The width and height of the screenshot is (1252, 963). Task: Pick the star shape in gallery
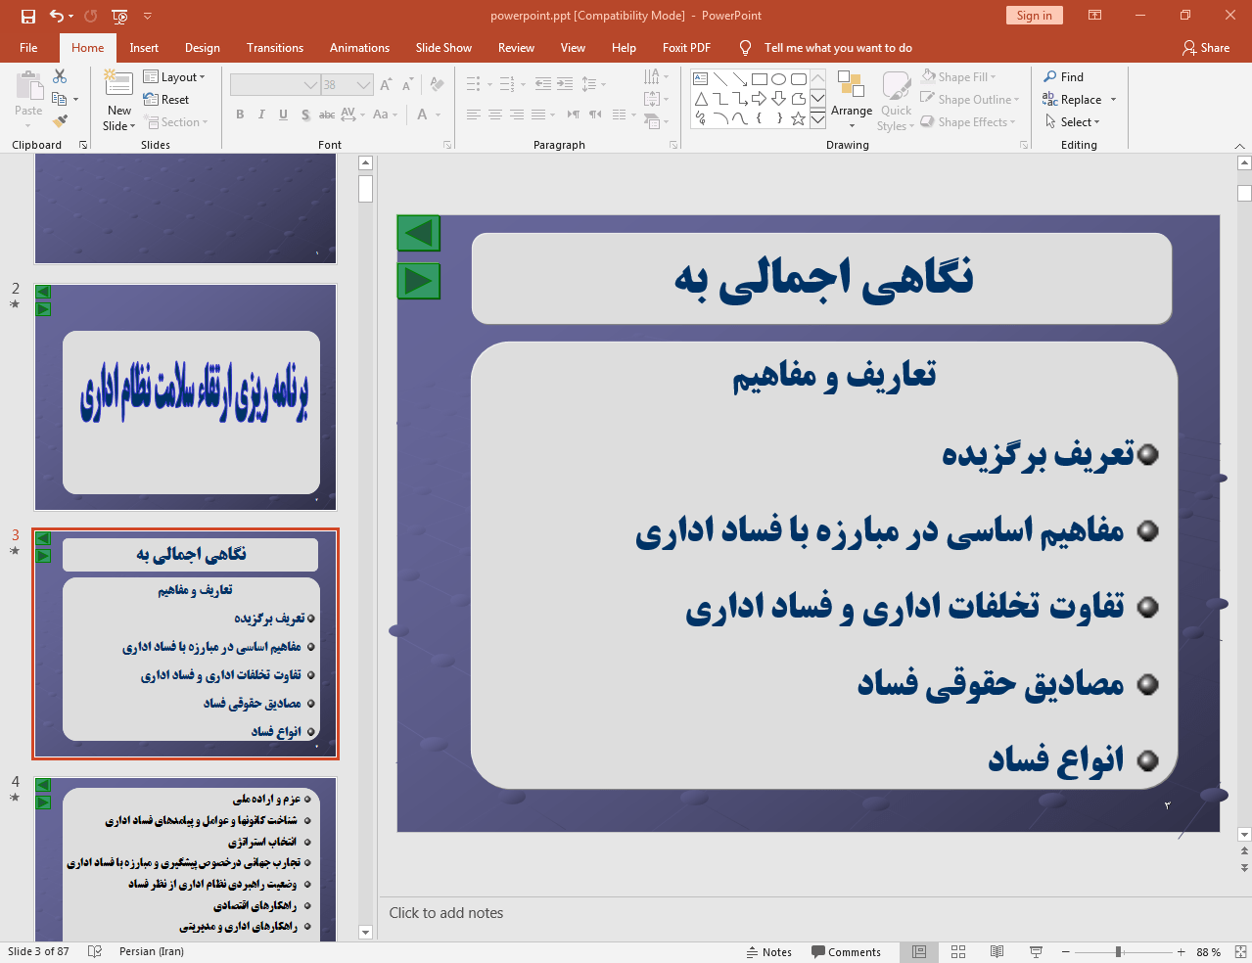[x=799, y=118]
